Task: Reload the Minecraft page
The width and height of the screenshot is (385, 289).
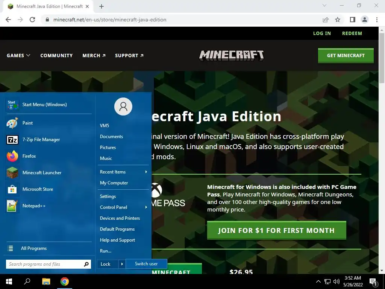Action: (x=32, y=20)
